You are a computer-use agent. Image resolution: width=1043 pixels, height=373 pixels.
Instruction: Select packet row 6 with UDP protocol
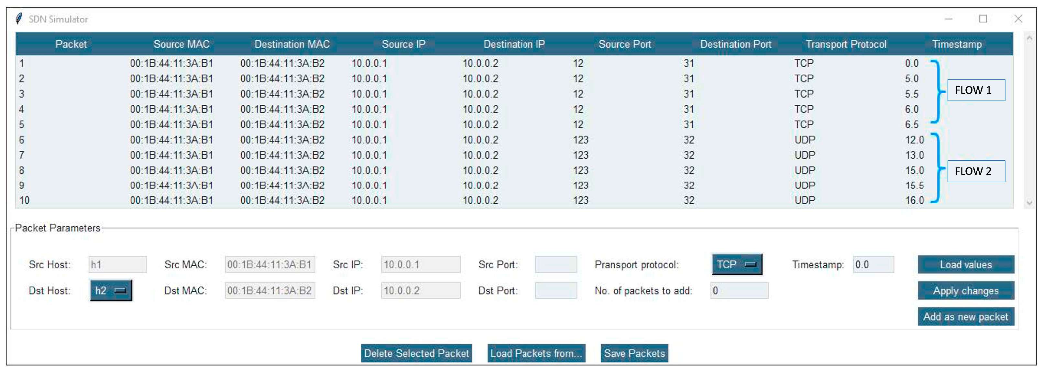click(x=283, y=140)
